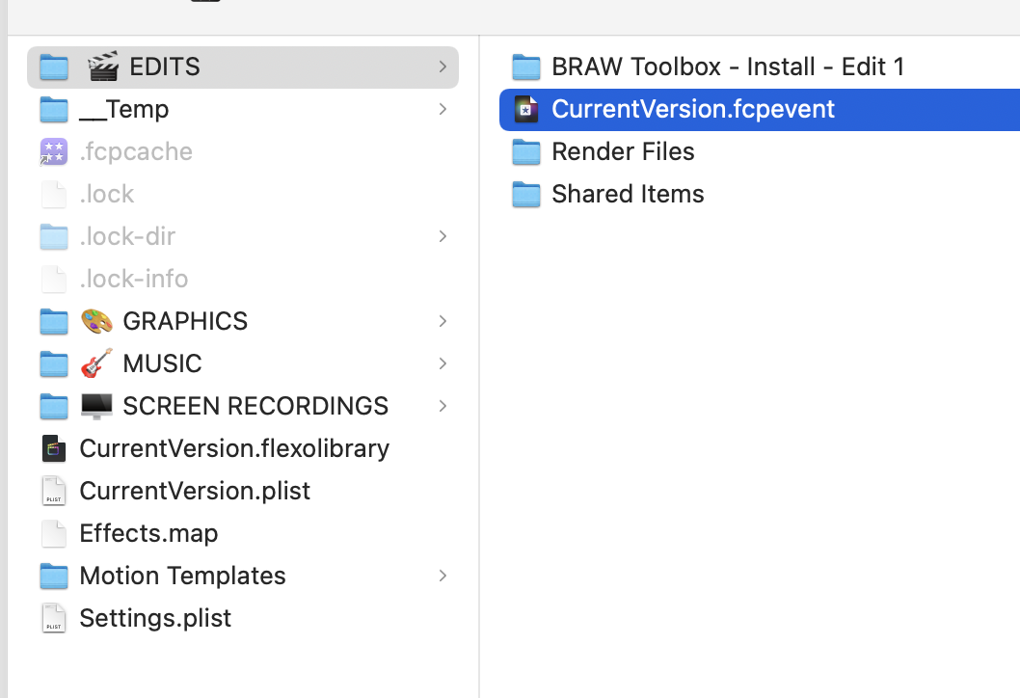This screenshot has width=1020, height=698.
Task: Click the .fcpcache alias icon
Action: pos(54,151)
